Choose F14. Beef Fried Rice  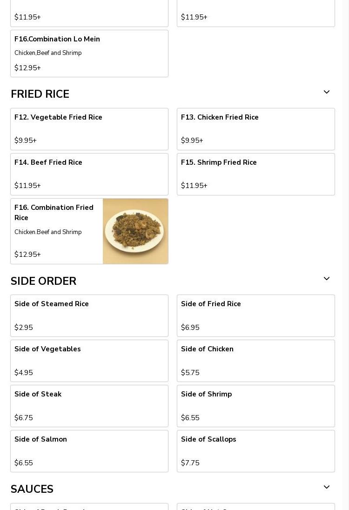89,174
